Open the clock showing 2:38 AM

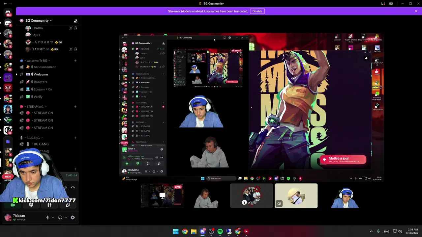(x=412, y=231)
